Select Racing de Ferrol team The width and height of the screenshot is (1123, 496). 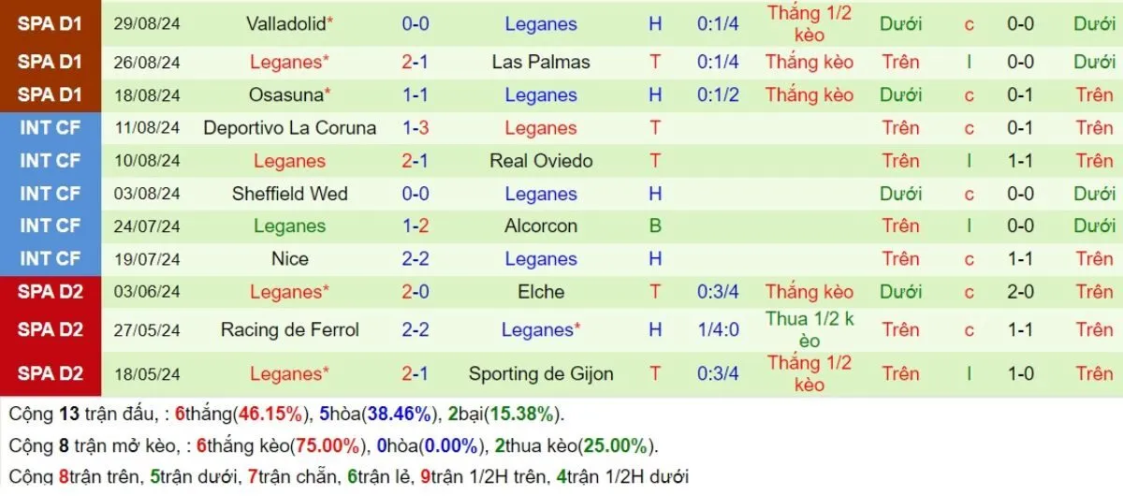289,329
